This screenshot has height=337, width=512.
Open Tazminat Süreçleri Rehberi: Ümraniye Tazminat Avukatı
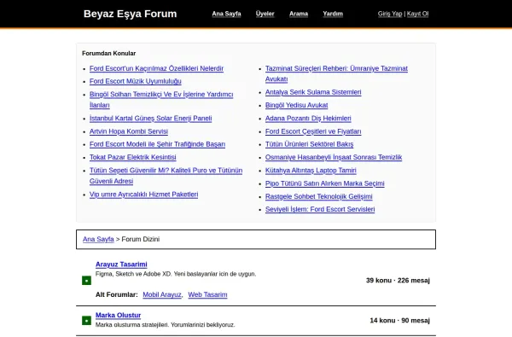tap(336, 74)
